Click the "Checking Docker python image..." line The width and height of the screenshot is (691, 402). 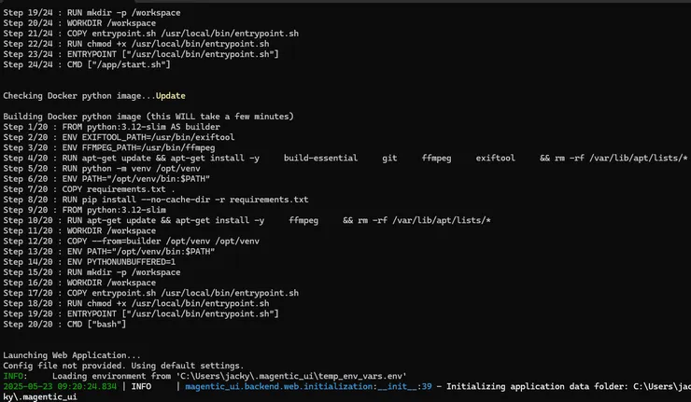78,95
